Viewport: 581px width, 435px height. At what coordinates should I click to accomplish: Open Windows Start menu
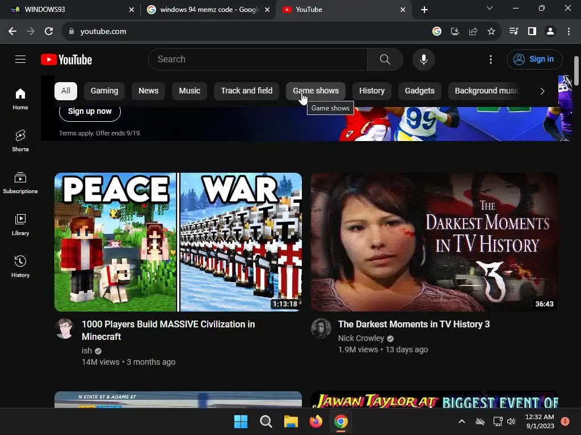pyautogui.click(x=241, y=421)
